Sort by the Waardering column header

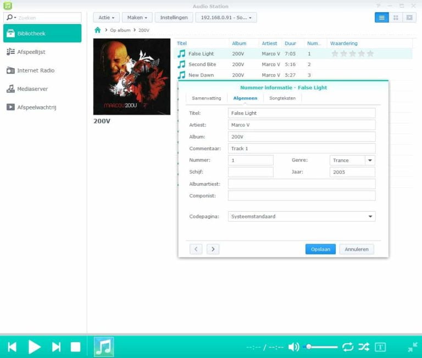[x=343, y=43]
